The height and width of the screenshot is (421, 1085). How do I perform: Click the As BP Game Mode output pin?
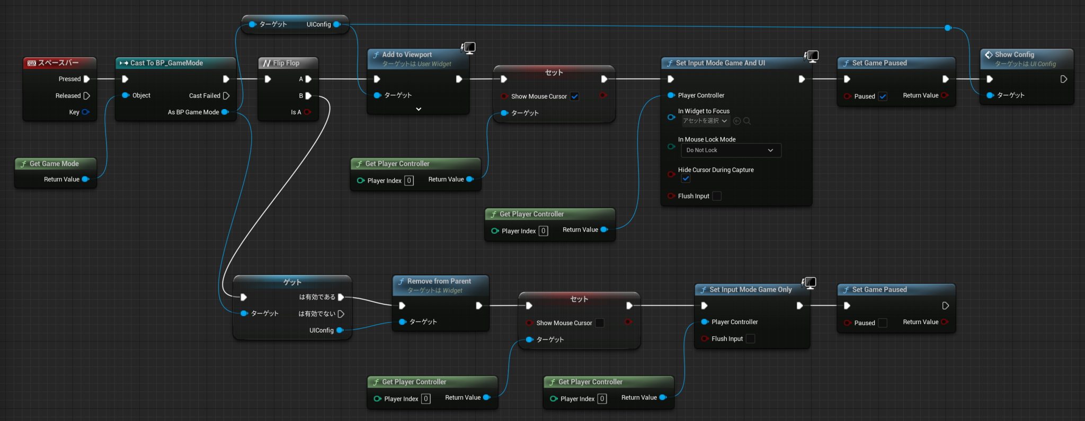tap(225, 112)
